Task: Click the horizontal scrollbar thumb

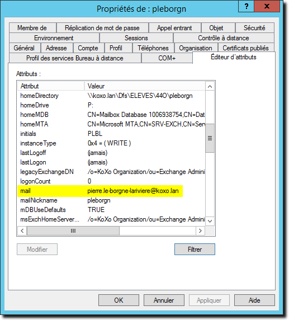Action: [x=73, y=231]
